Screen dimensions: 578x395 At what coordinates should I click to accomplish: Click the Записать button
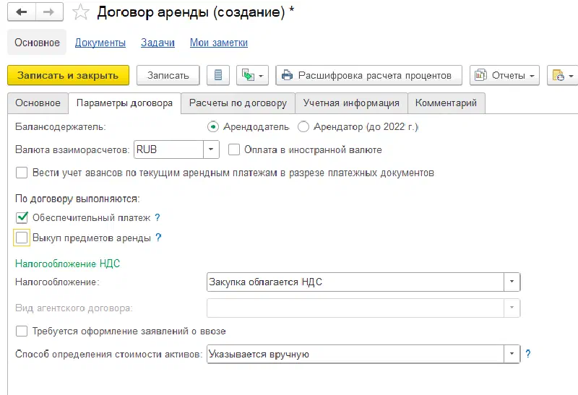tap(168, 75)
